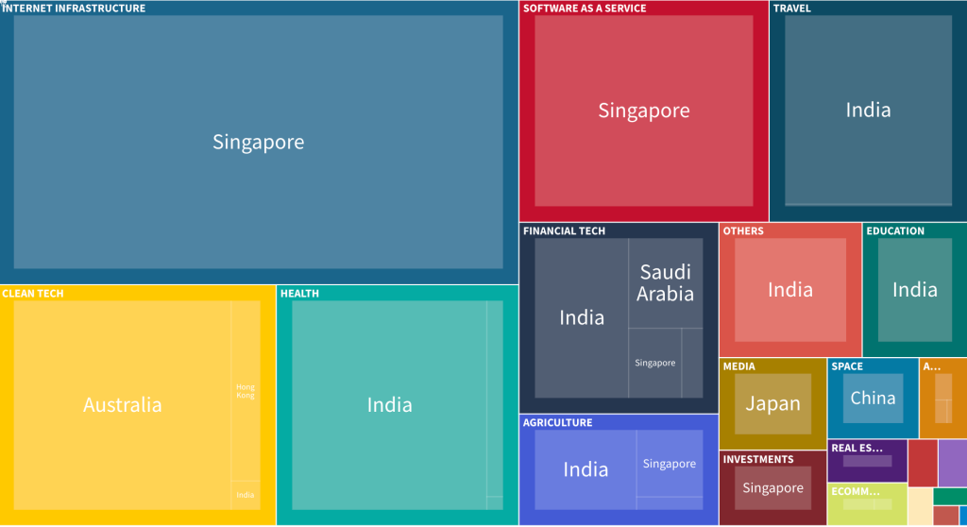
Task: Click the India tile in Agriculture
Action: point(585,469)
